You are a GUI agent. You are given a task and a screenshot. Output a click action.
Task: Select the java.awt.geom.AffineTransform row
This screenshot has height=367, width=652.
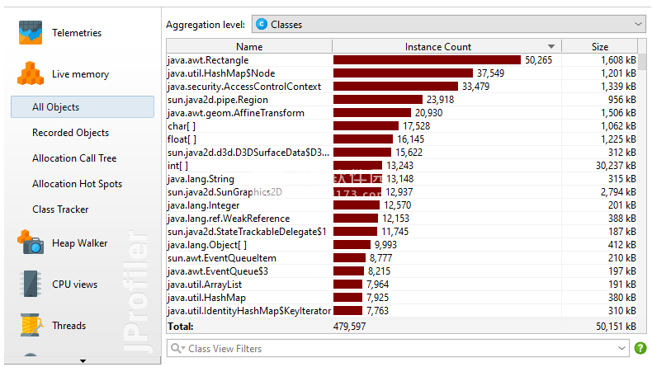coord(402,113)
